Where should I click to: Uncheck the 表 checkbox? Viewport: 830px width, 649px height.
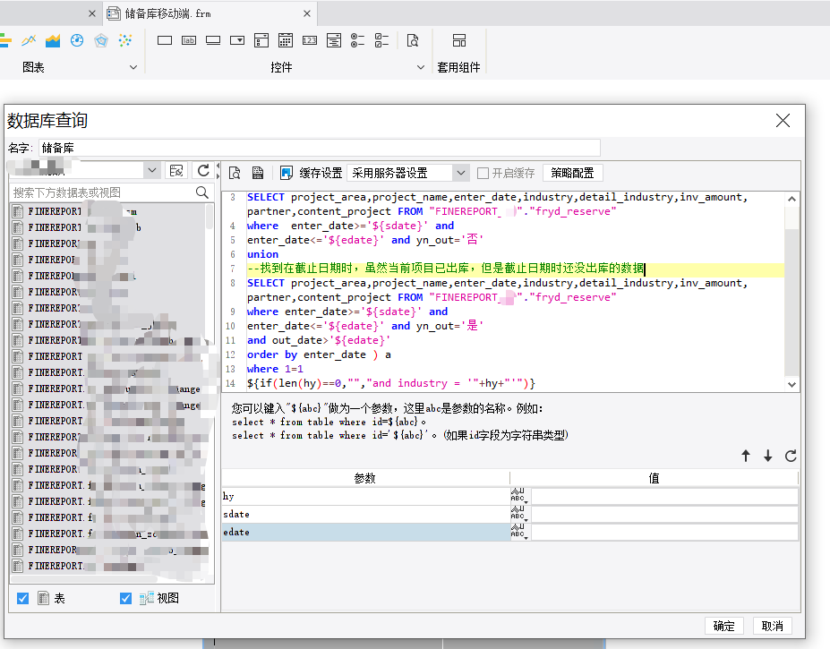tap(22, 598)
